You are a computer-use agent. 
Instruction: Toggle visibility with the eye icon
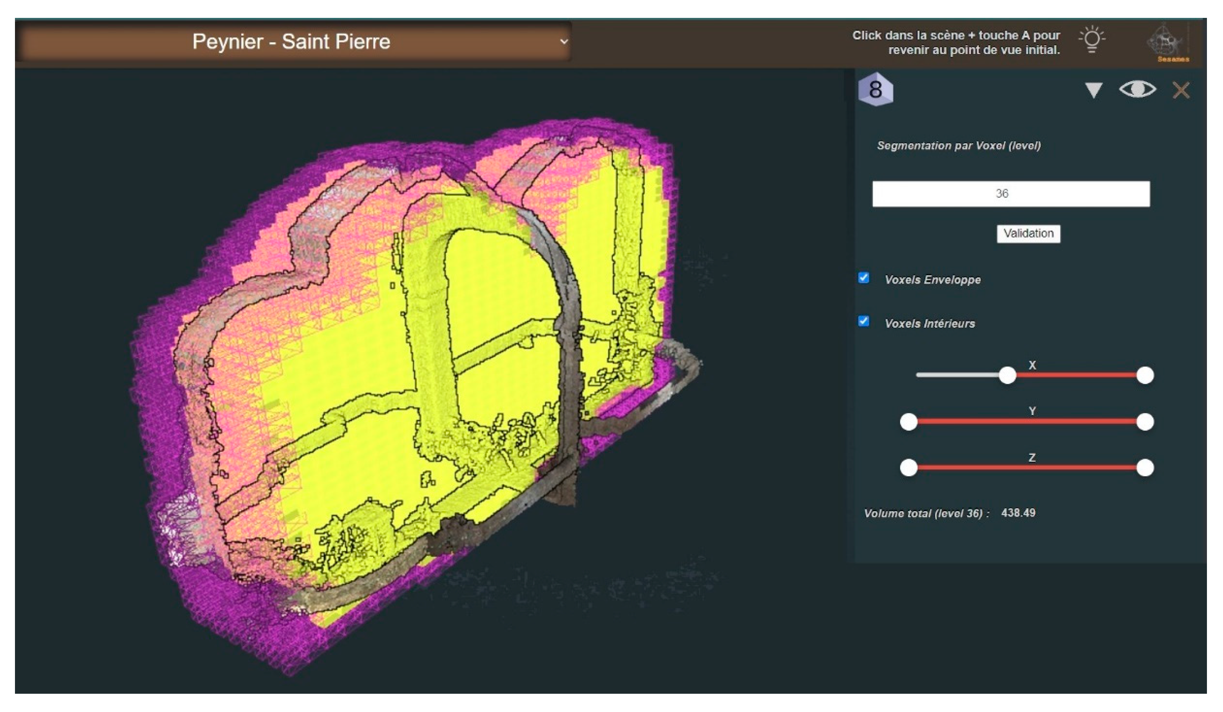pos(1137,89)
